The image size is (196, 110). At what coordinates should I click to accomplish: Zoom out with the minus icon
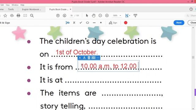100,16
